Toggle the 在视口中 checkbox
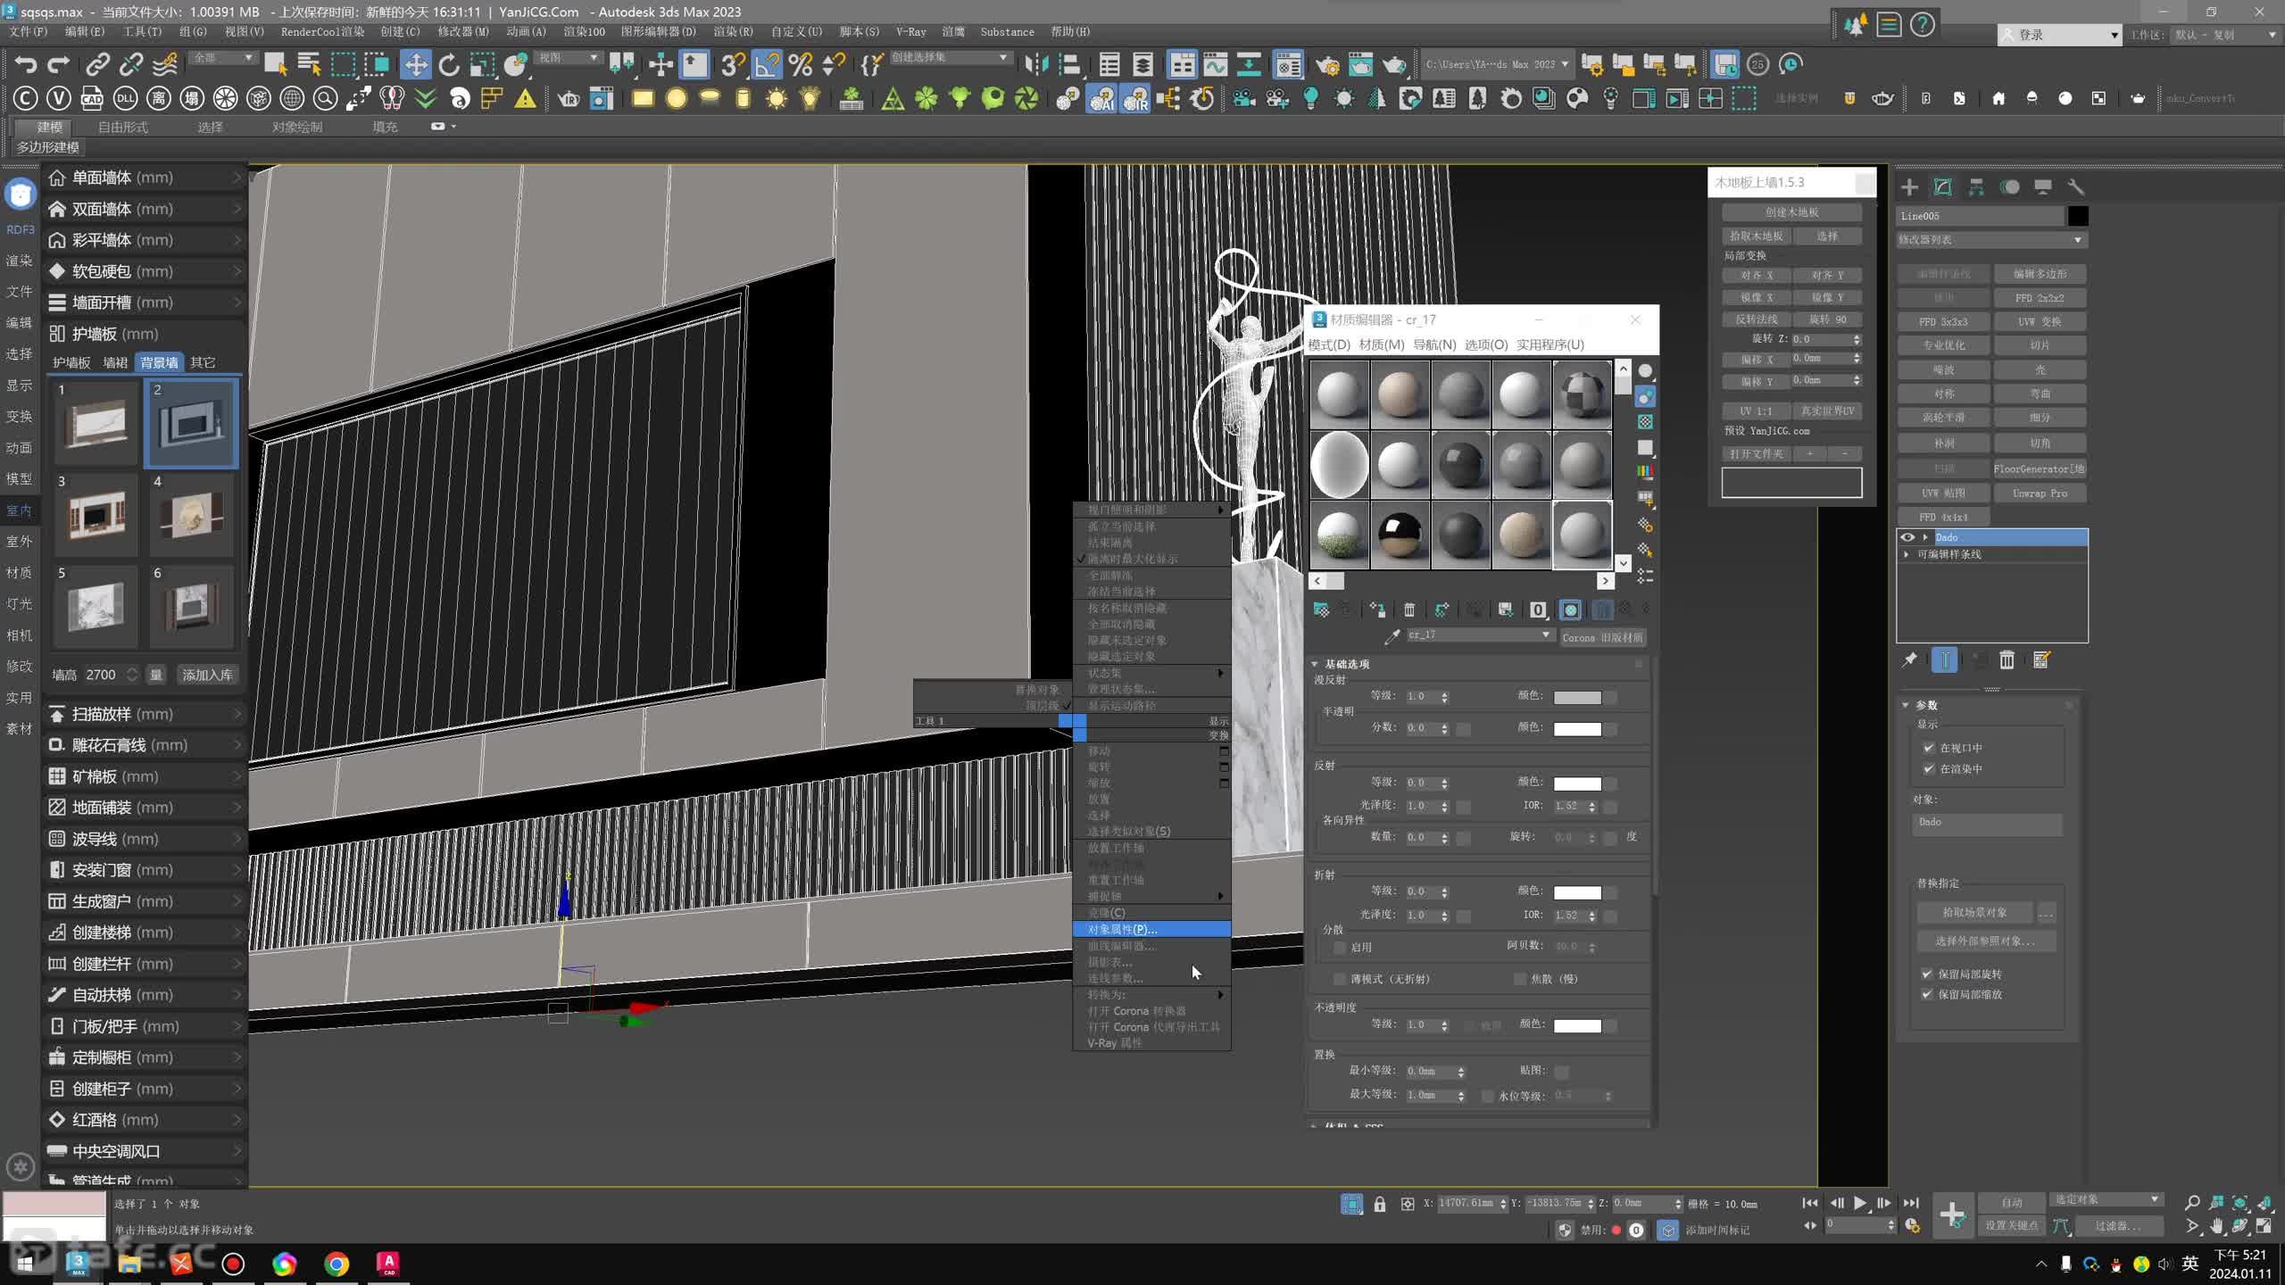This screenshot has height=1285, width=2285. 1929,748
